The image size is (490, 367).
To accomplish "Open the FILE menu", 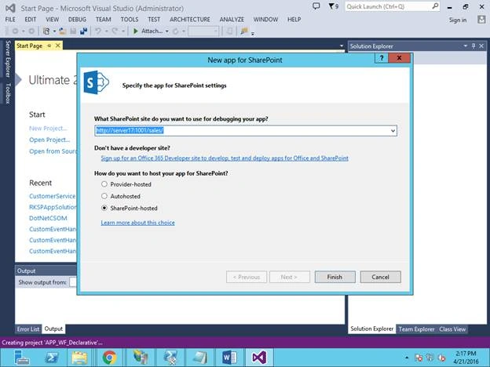I will [x=10, y=20].
